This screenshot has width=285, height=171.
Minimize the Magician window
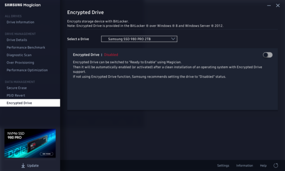coord(269,6)
